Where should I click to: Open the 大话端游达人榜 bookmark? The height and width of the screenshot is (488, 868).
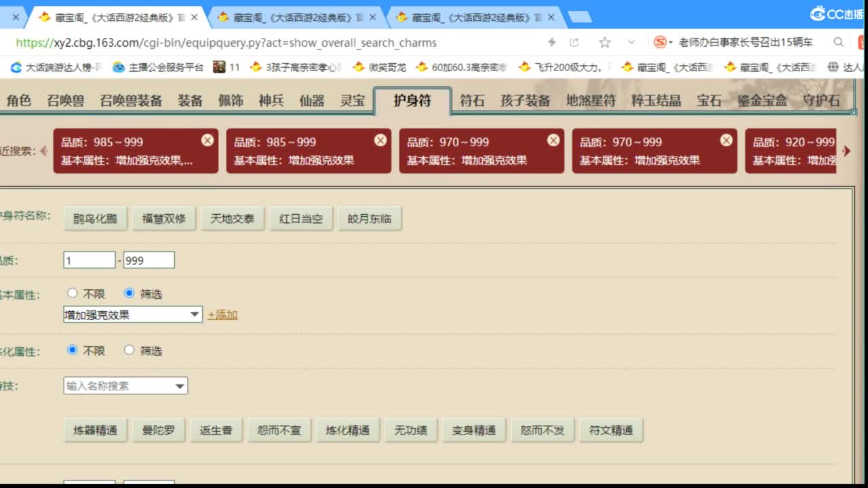pos(57,67)
